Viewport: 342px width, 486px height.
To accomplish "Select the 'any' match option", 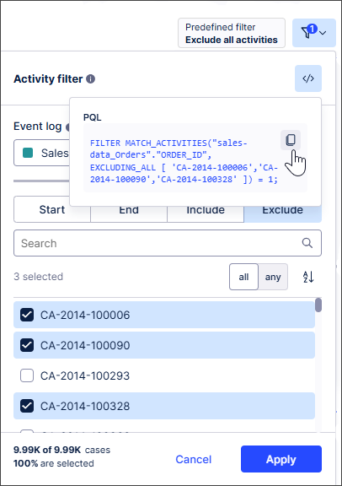I will 273,277.
